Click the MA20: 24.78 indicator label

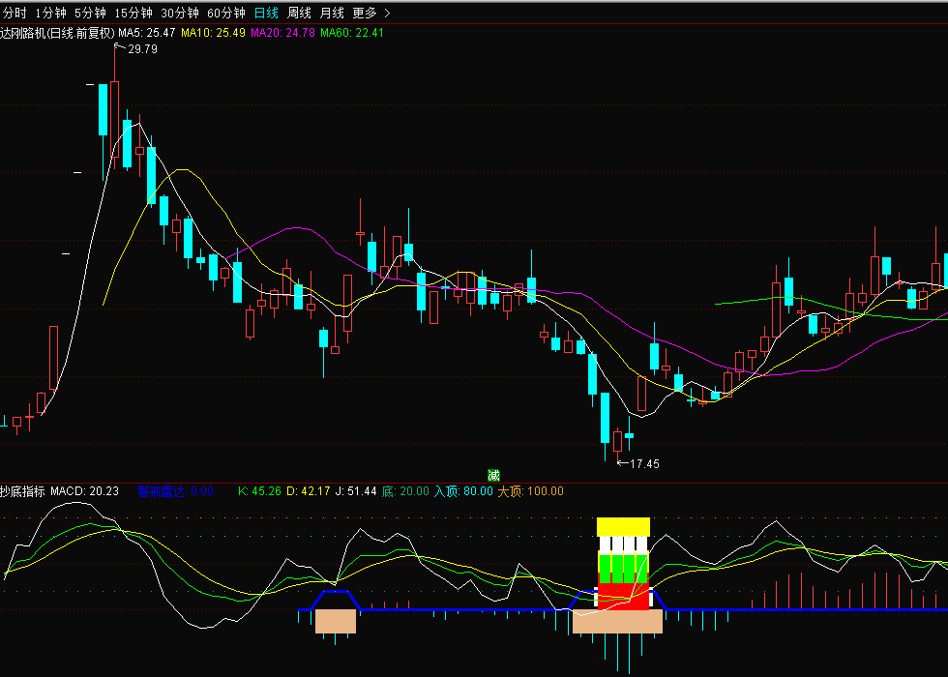(x=282, y=33)
